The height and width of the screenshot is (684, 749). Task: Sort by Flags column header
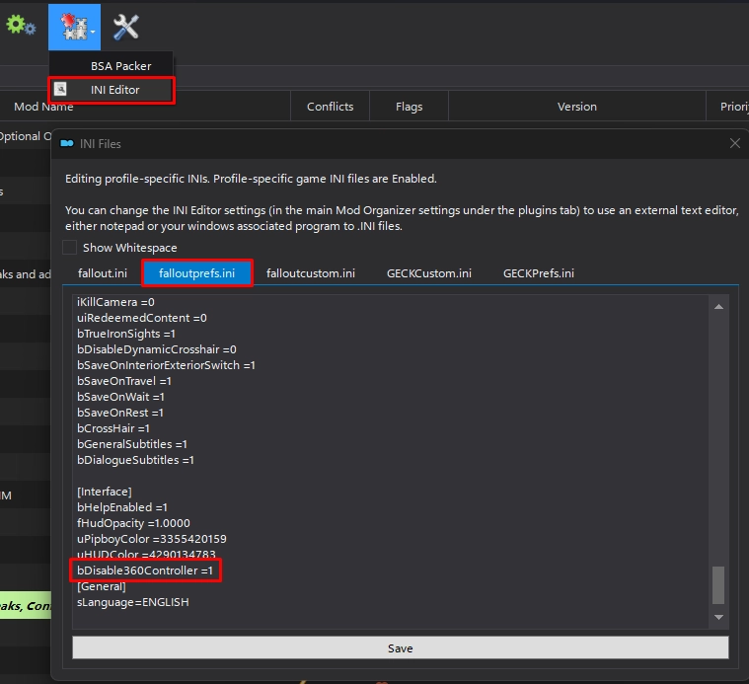(x=409, y=107)
